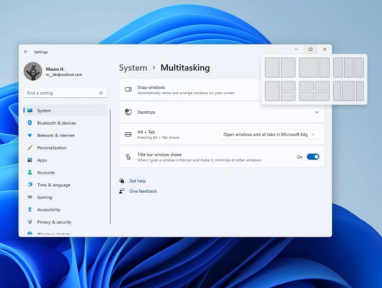
Task: Snap to wide center zone of bottom three-column layout
Action: (348, 91)
